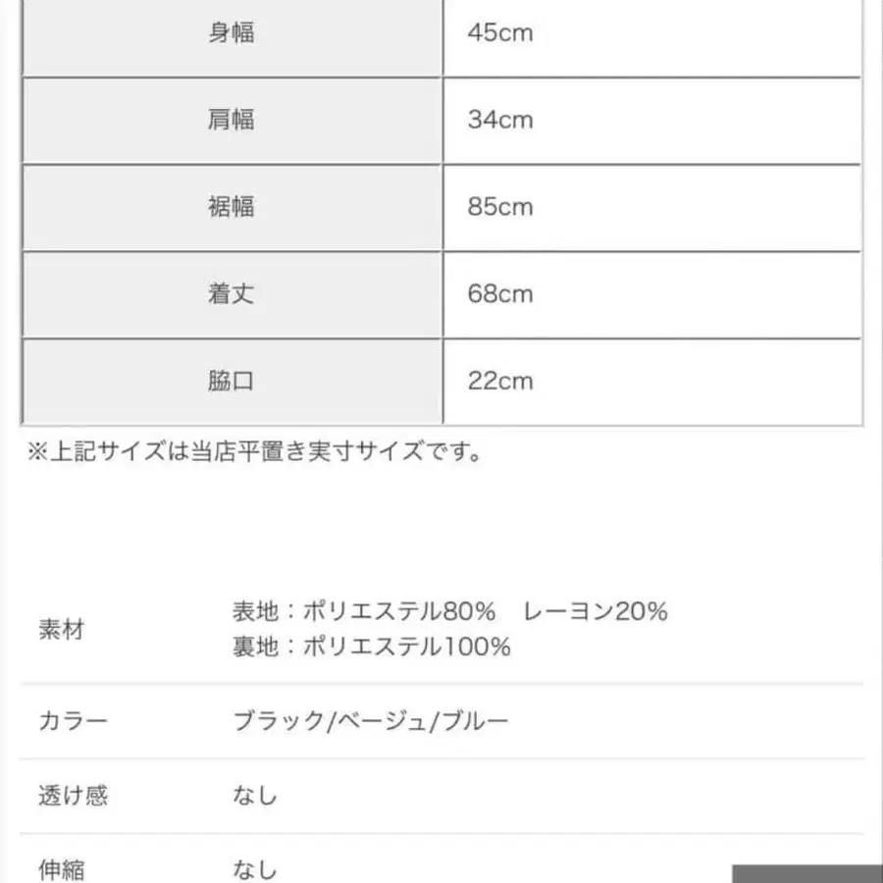Click the 平置き実寸サイズ note text
Image resolution: width=883 pixels, height=883 pixels.
pos(254,452)
